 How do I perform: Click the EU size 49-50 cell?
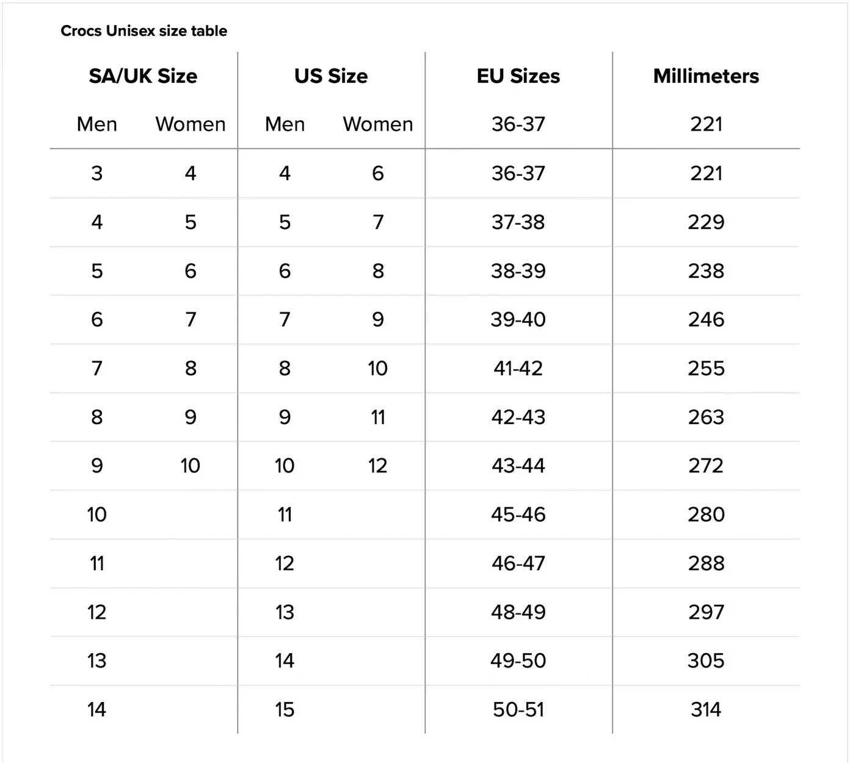point(518,661)
